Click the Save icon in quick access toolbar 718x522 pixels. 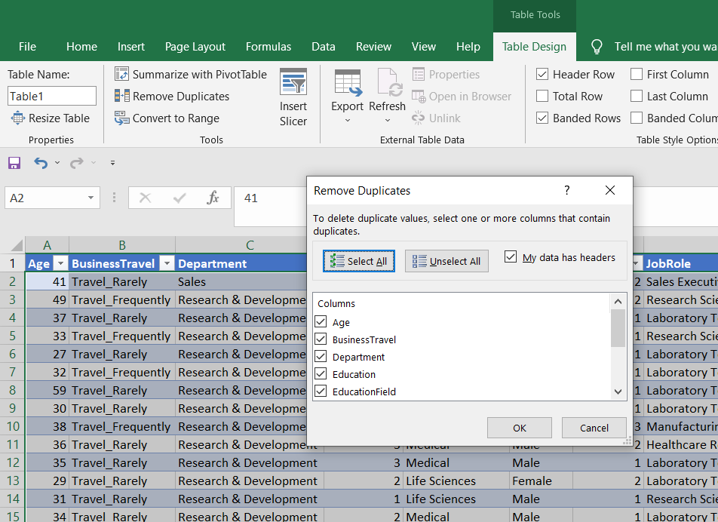coord(14,163)
